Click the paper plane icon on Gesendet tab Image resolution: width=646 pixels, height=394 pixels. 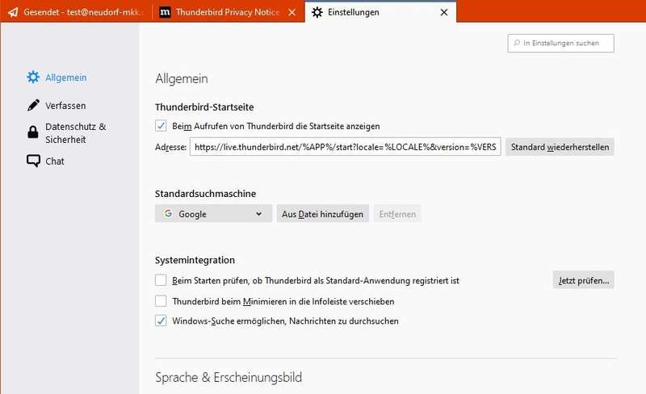[14, 13]
